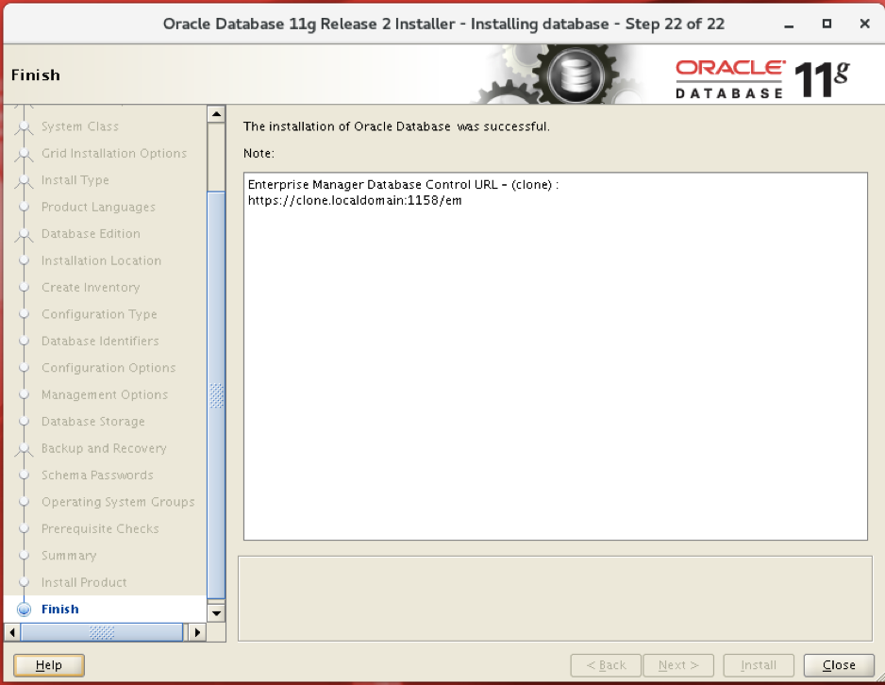885x685 pixels.
Task: Click the Backup and Recovery step icon
Action: [x=25, y=448]
